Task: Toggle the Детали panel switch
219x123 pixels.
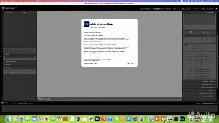Action: click(x=184, y=90)
